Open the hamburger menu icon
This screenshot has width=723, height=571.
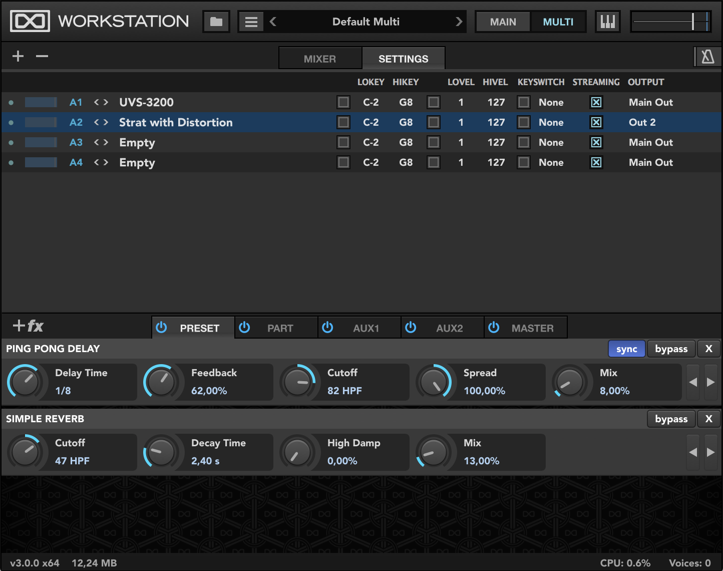click(x=251, y=22)
